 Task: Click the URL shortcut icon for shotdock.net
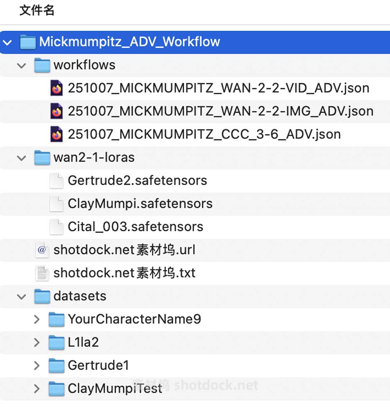pyautogui.click(x=42, y=250)
